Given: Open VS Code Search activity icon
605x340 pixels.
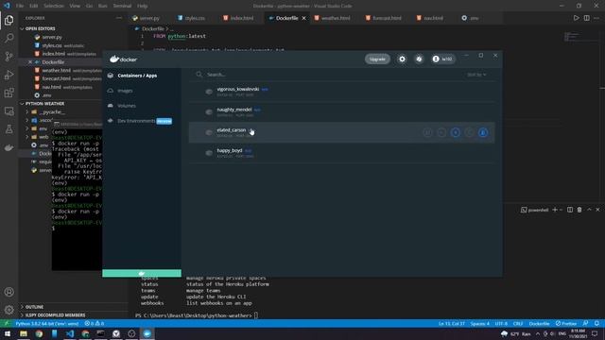Looking at the screenshot, I should point(9,38).
